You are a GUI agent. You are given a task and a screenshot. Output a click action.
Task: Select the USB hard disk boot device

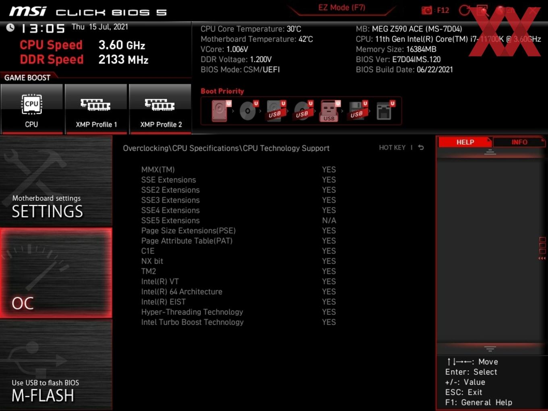point(276,111)
